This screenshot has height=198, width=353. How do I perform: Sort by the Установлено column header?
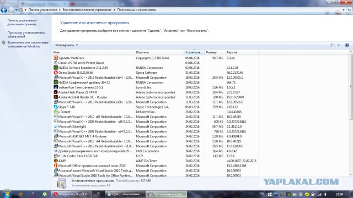[194, 52]
